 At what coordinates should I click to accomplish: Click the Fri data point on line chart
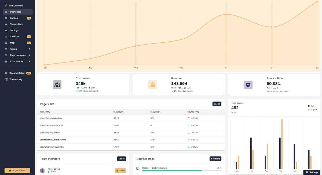coord(226,14)
